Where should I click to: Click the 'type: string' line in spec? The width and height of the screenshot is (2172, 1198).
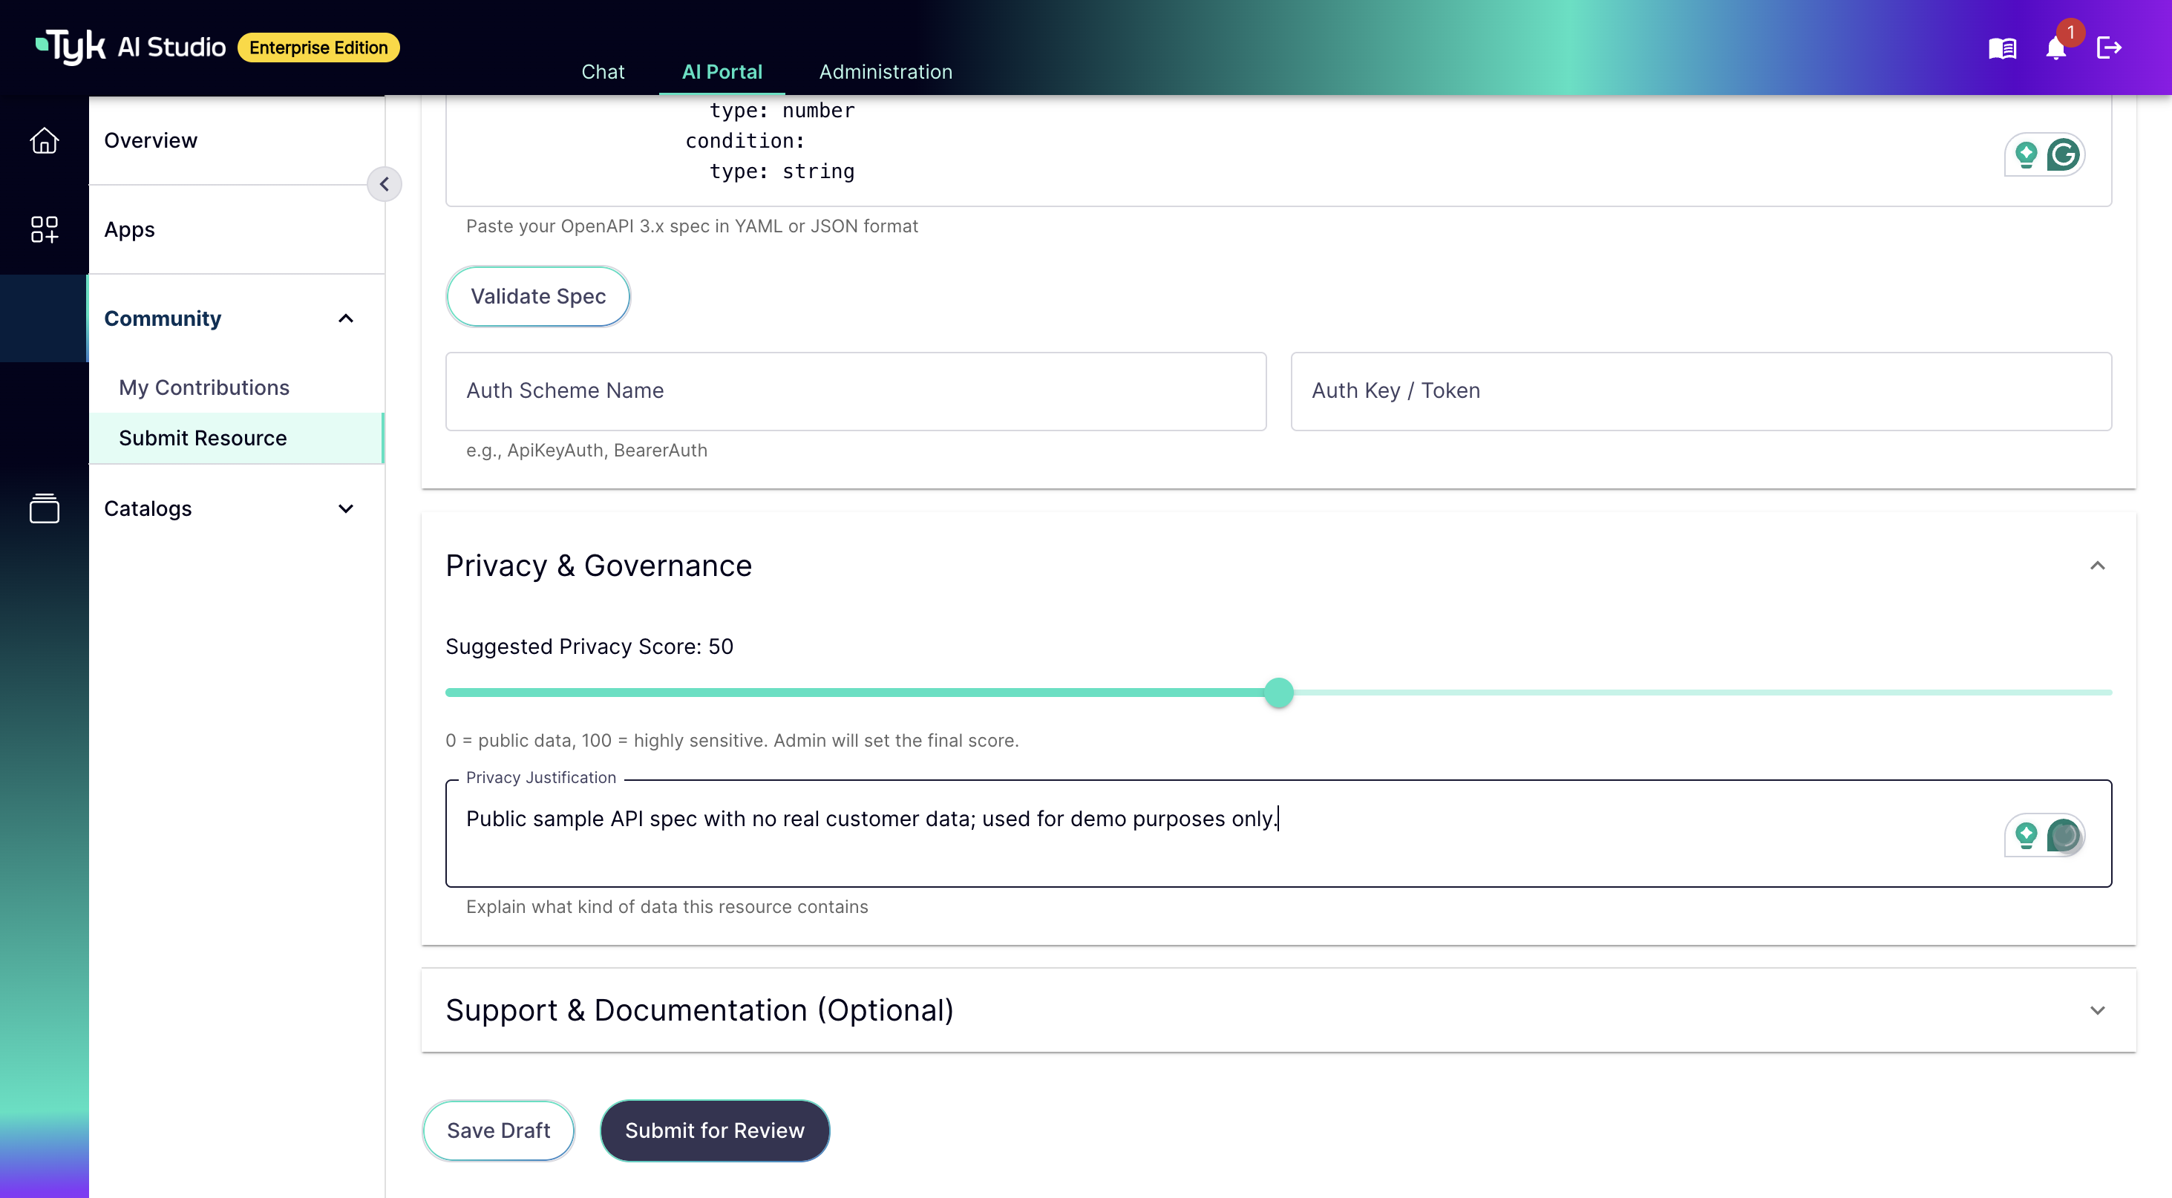click(x=782, y=171)
